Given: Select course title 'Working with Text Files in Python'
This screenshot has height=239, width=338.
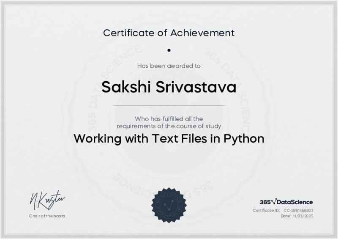Looking at the screenshot, I should (x=169, y=139).
